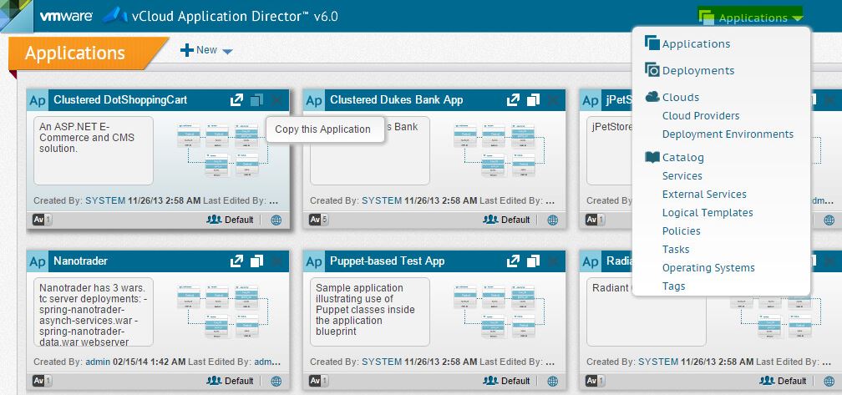Open Clustered DotShoppingCart title
This screenshot has width=842, height=395.
click(x=120, y=100)
